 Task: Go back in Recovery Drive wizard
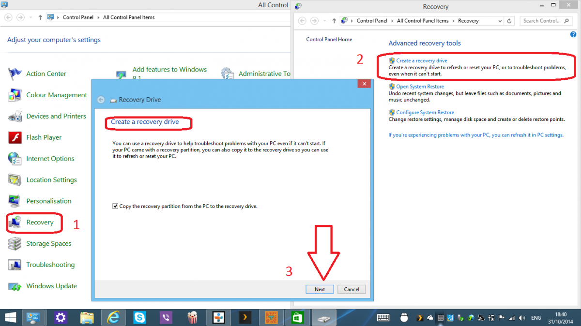point(101,100)
